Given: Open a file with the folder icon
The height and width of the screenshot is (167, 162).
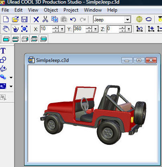Looking at the screenshot, I should click(15, 19).
